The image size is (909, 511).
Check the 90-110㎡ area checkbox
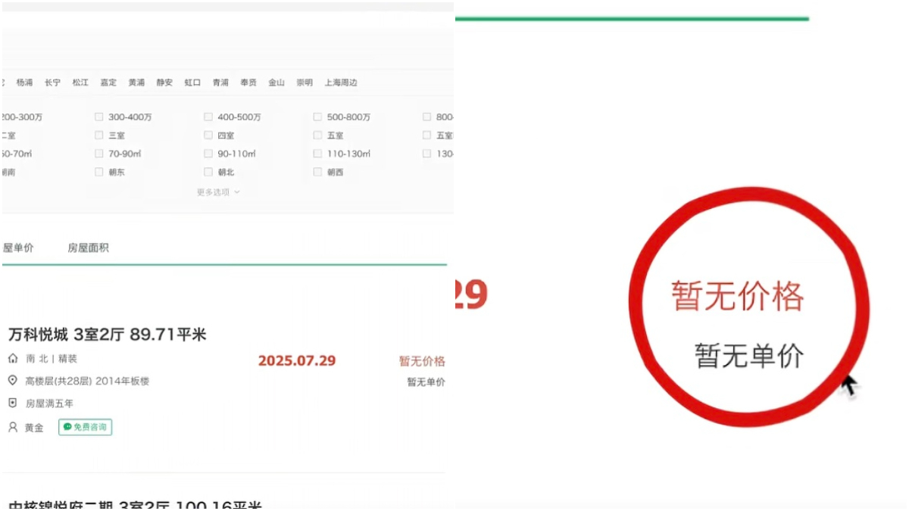coord(208,154)
